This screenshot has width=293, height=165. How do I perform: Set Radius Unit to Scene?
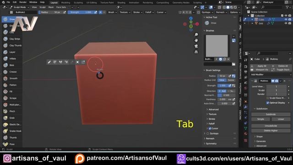[x=231, y=80]
